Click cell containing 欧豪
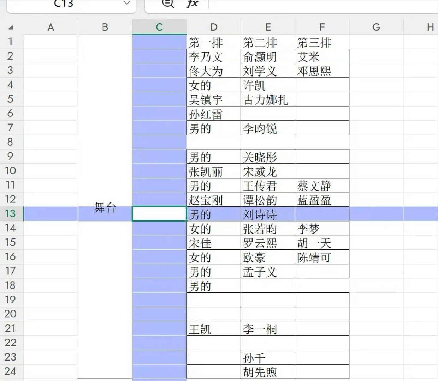The height and width of the screenshot is (381, 438). click(268, 257)
